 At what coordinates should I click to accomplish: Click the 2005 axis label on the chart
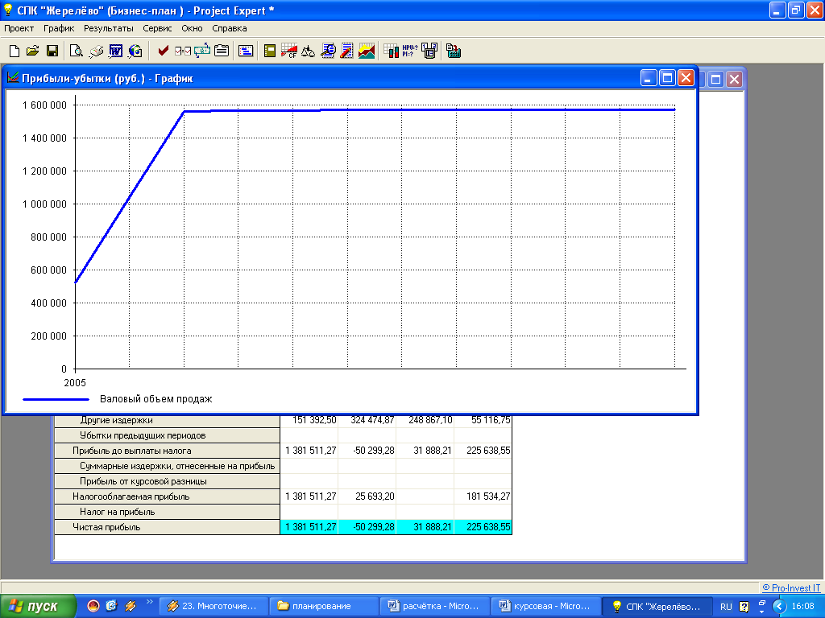pyautogui.click(x=75, y=382)
